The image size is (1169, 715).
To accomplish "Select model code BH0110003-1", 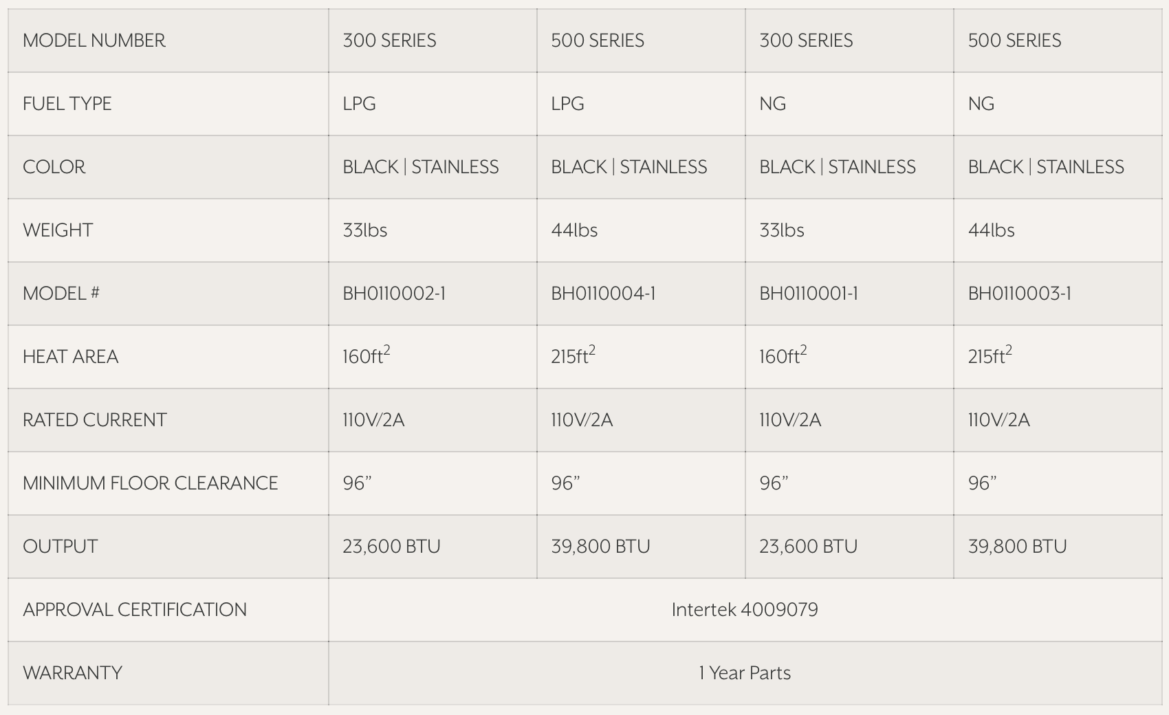I will pos(1019,294).
